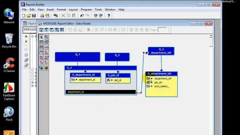Open Help with the question mark icon
This screenshot has height=135, width=240.
tap(109, 16)
